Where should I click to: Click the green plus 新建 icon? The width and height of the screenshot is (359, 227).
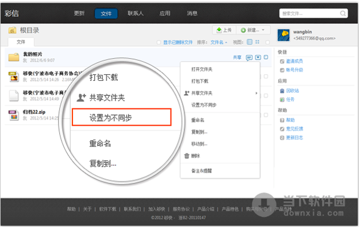[243, 31]
